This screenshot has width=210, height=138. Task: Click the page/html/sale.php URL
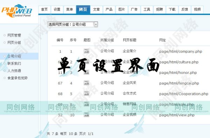pyautogui.click(x=176, y=105)
